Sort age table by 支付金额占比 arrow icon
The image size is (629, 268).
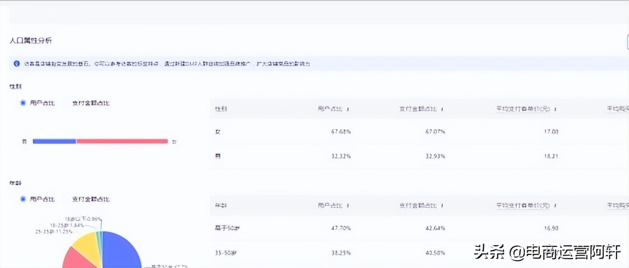pos(442,206)
